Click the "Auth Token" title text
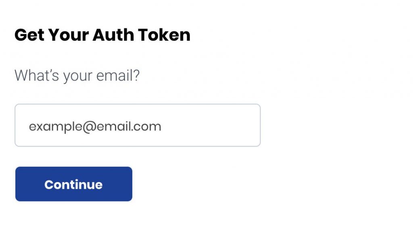This screenshot has width=413, height=242. tap(141, 35)
